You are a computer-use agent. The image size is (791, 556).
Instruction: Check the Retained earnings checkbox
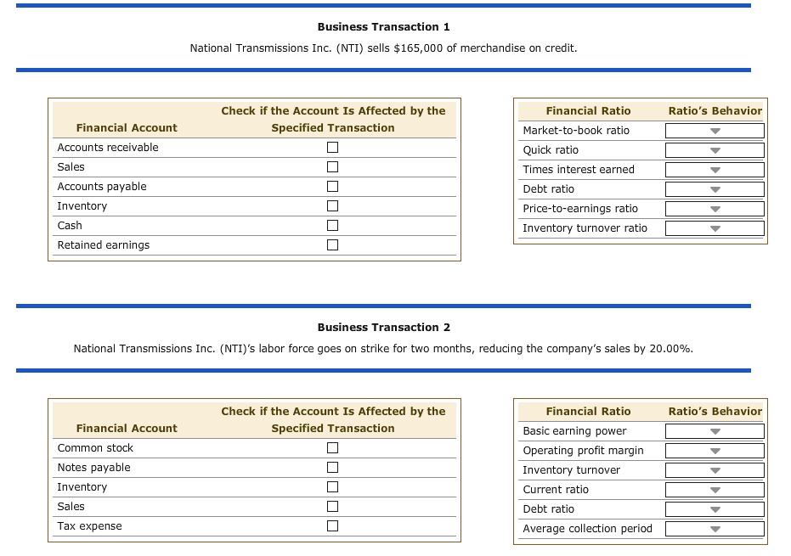point(333,245)
